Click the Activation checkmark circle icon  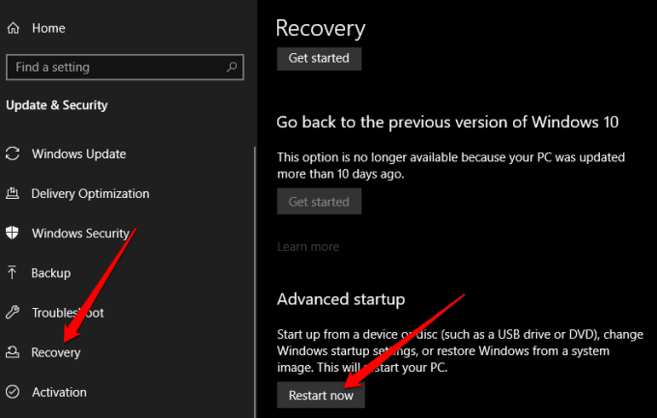coord(13,392)
